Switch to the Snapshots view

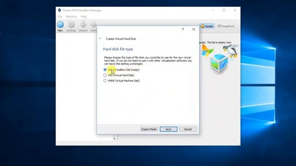pos(226,26)
